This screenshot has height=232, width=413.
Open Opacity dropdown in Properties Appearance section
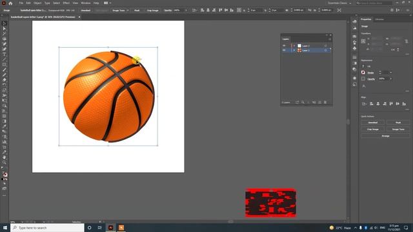click(391, 79)
